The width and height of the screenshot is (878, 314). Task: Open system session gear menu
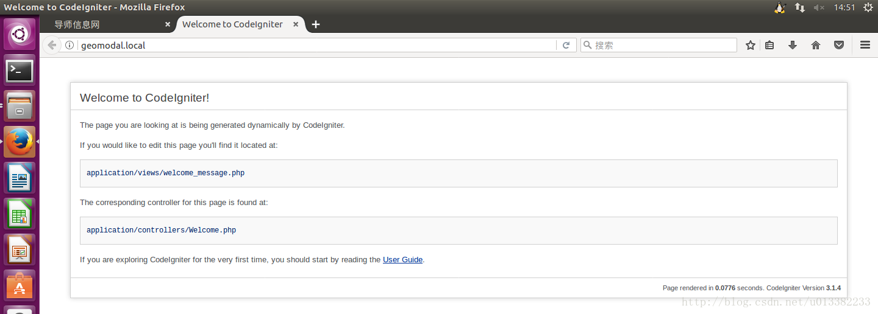coord(868,7)
